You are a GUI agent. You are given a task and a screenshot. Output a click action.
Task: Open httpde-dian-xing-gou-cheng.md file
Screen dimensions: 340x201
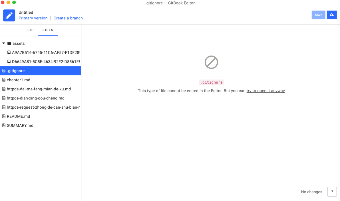pyautogui.click(x=41, y=98)
